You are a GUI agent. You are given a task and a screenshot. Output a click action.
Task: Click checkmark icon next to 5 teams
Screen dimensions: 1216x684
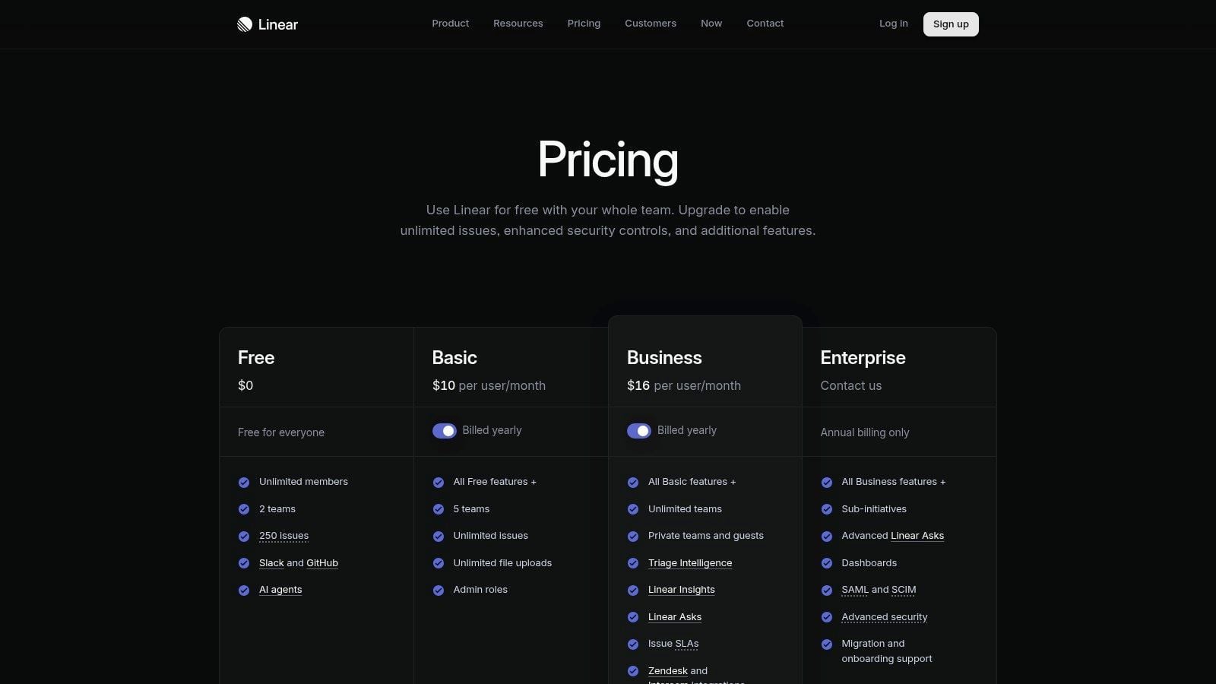point(439,509)
